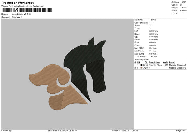
Task: Click the EndX value 0.00 in
Action: [x=153, y=42]
